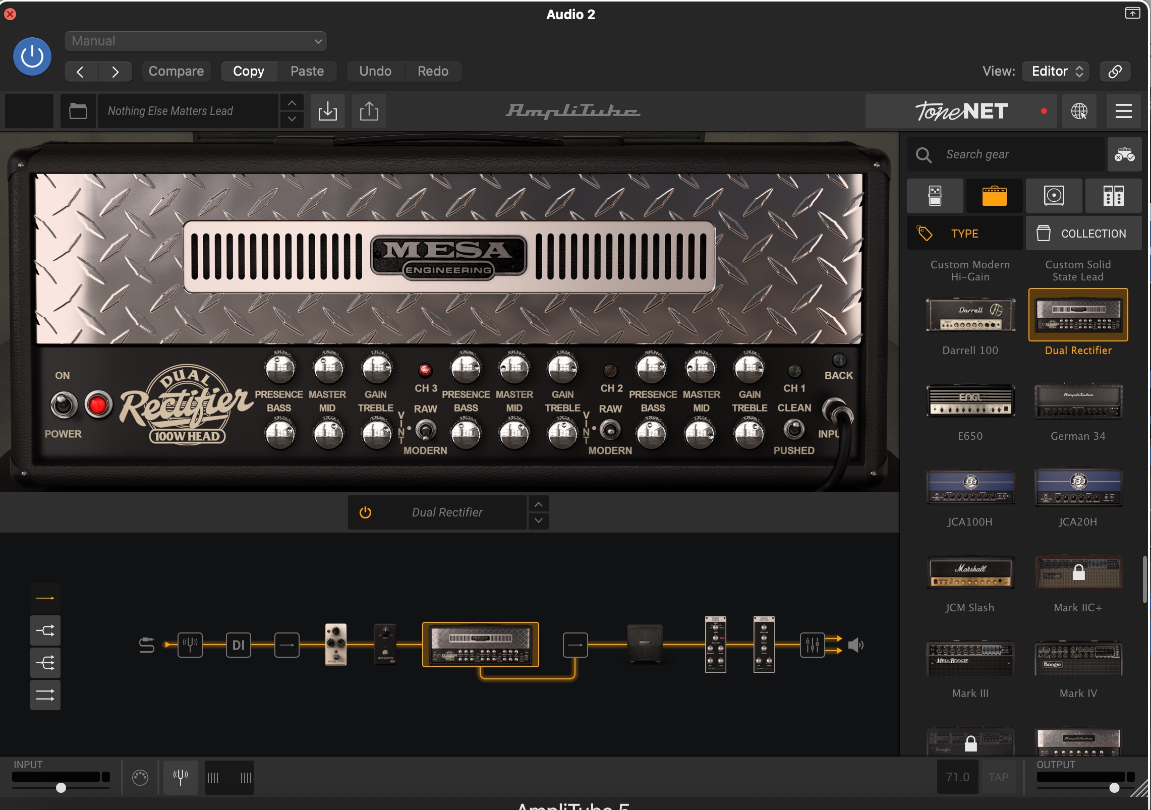Image resolution: width=1151 pixels, height=810 pixels.
Task: Open the ToneNET panel
Action: pyautogui.click(x=961, y=111)
